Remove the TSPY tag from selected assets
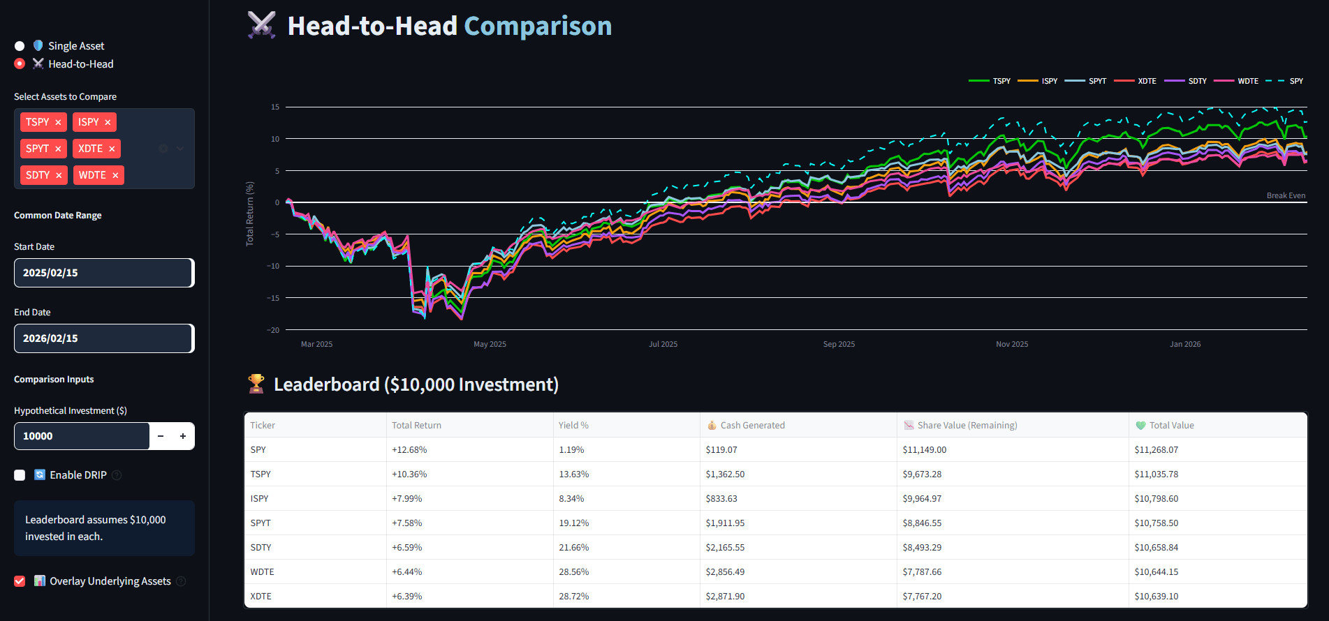 58,122
